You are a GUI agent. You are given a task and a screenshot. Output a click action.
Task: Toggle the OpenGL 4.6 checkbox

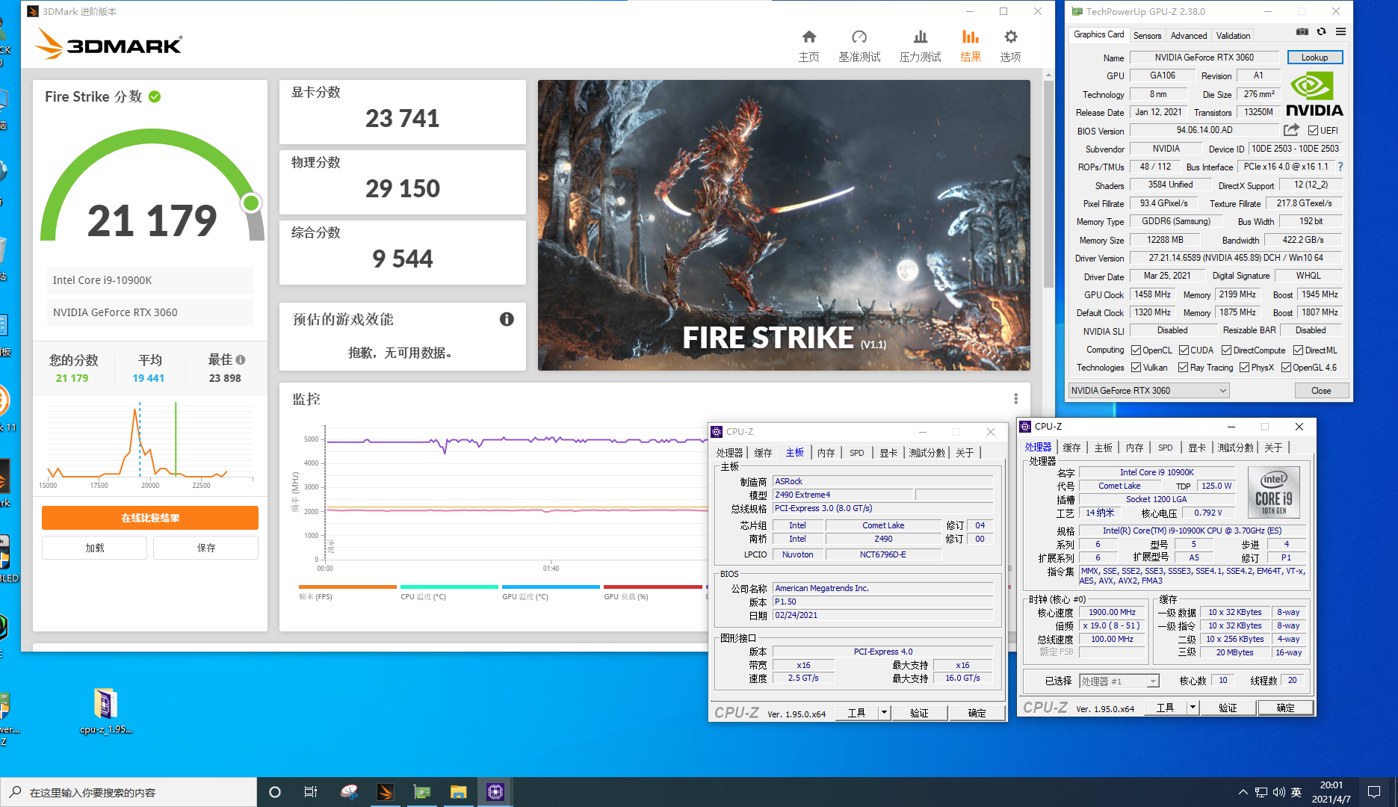click(x=1286, y=368)
